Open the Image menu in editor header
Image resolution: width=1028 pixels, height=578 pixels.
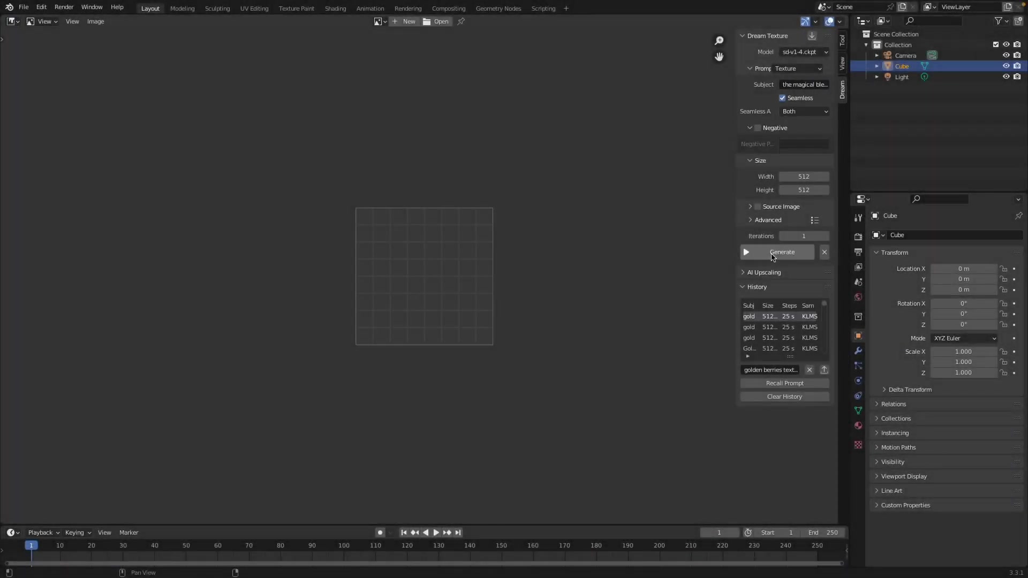pyautogui.click(x=95, y=21)
